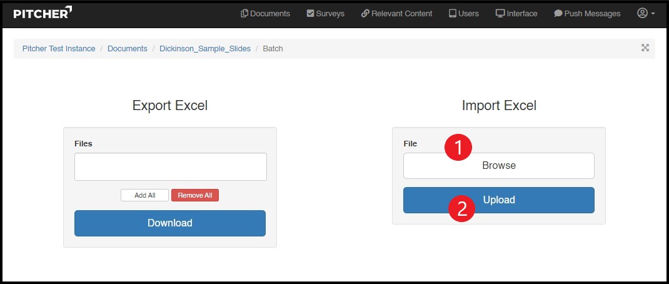Open the Dickinson_Sample_Slides breadcrumb

click(x=204, y=49)
